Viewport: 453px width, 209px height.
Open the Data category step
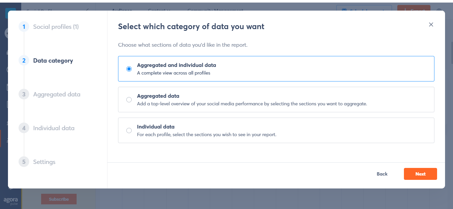tap(53, 61)
